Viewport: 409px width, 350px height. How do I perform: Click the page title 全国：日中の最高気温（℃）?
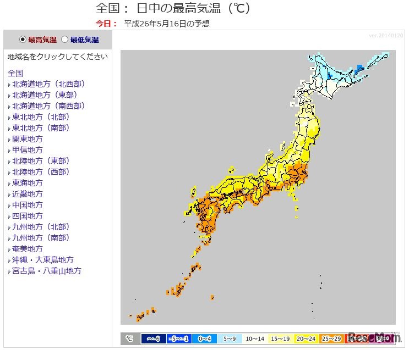click(x=173, y=8)
